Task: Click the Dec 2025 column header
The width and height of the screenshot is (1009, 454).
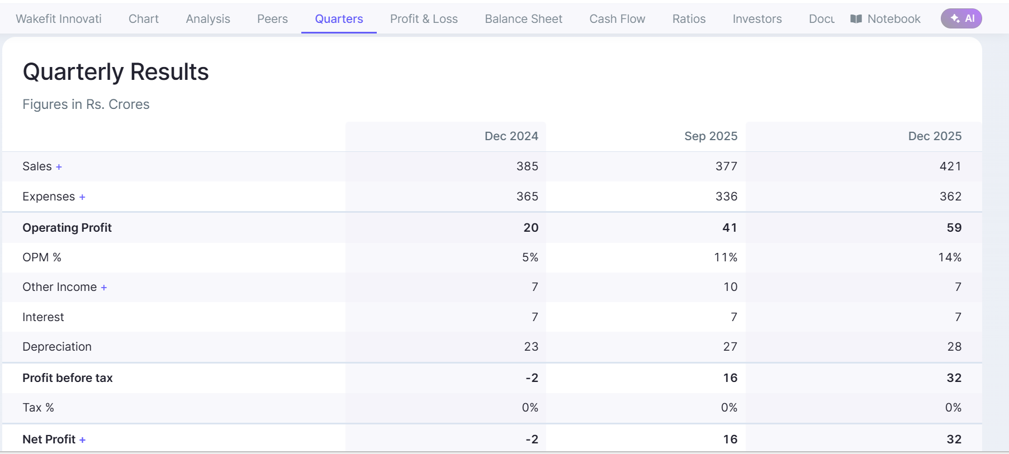Action: pos(935,136)
